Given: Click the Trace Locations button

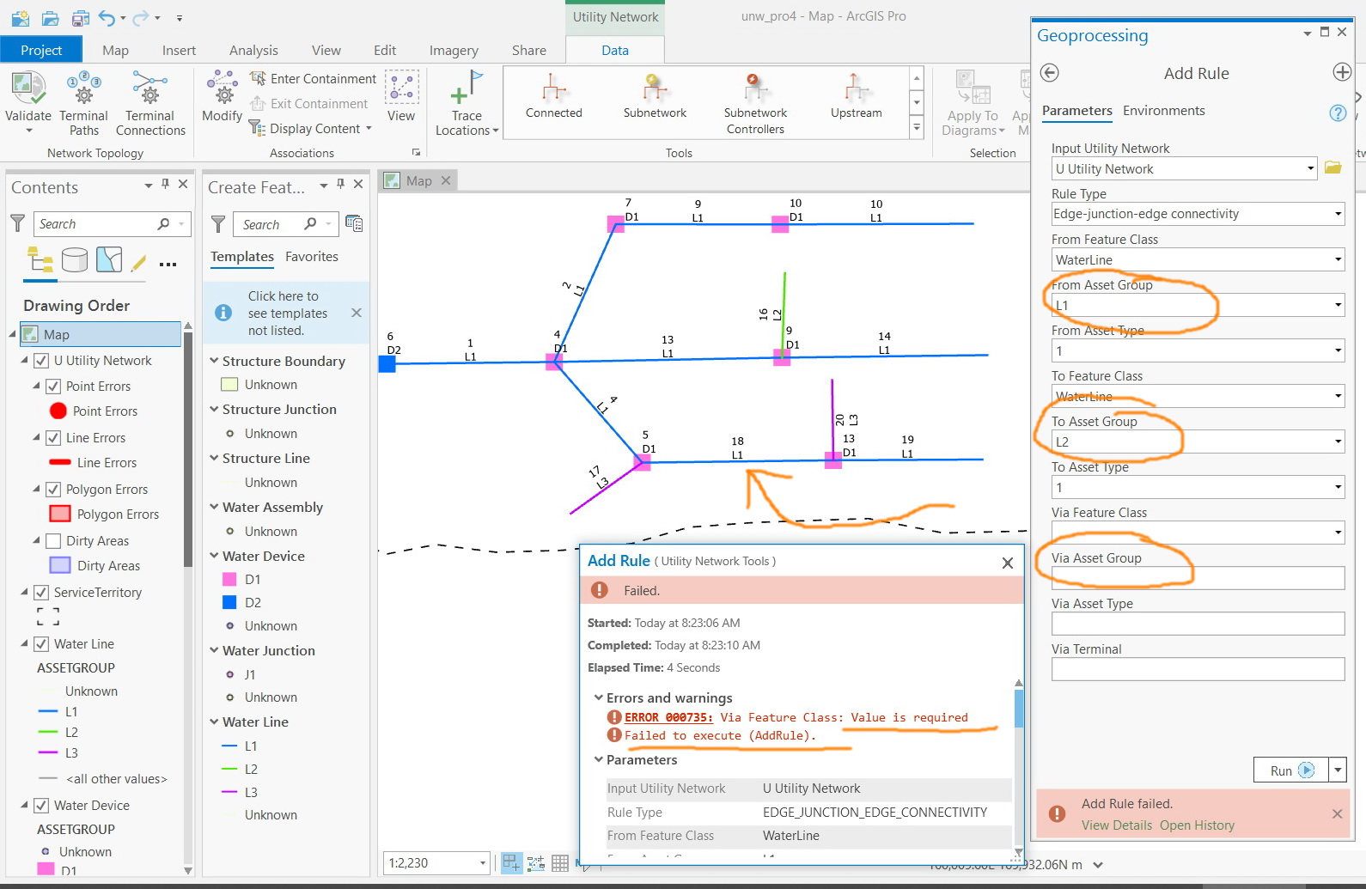Looking at the screenshot, I should 467,103.
